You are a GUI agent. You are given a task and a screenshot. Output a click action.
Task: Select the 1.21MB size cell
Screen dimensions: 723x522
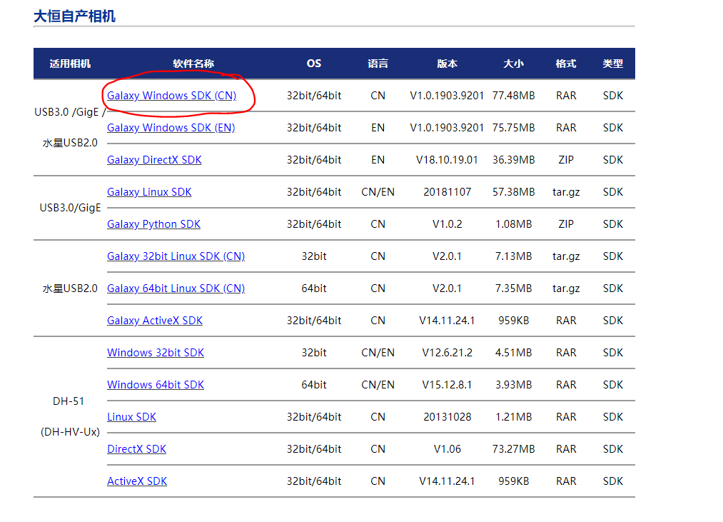tap(514, 417)
